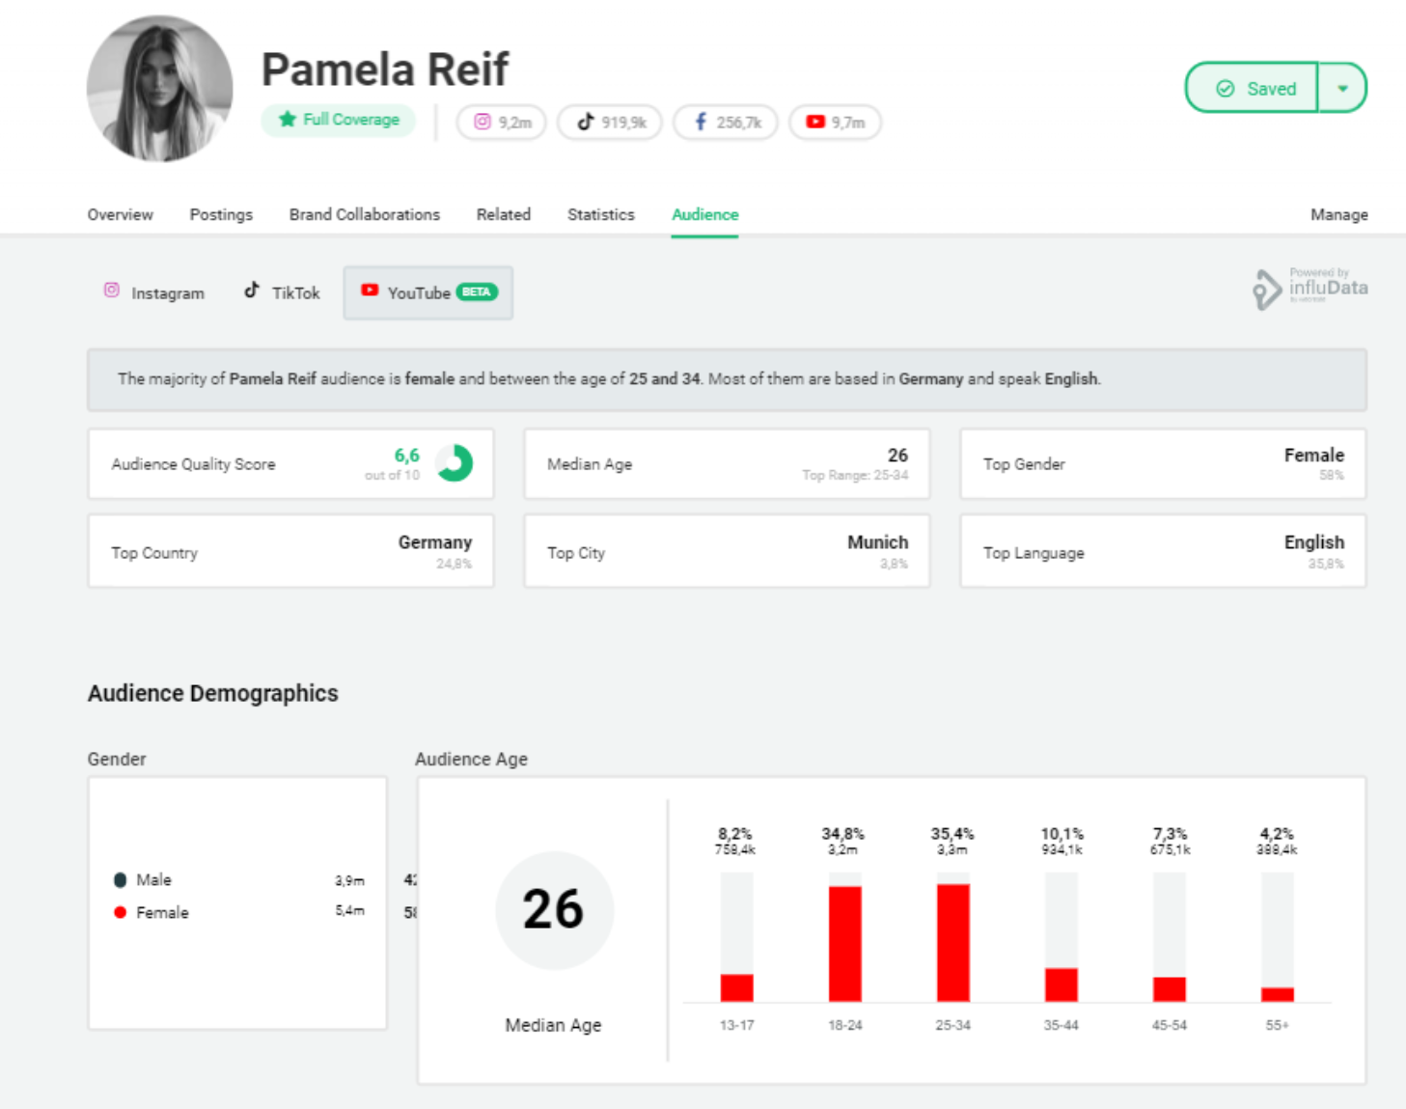The image size is (1406, 1109).
Task: Open TikTok follower count chip 919,9k
Action: (611, 123)
